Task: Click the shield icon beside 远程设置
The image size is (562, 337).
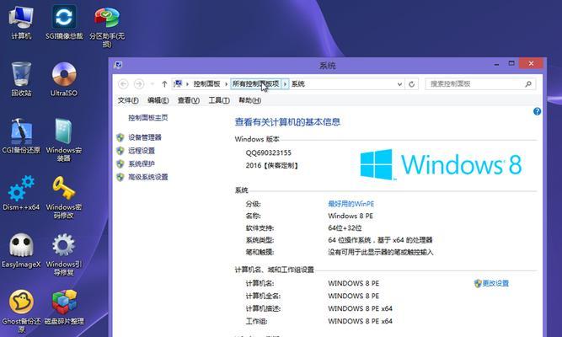Action: (120, 151)
